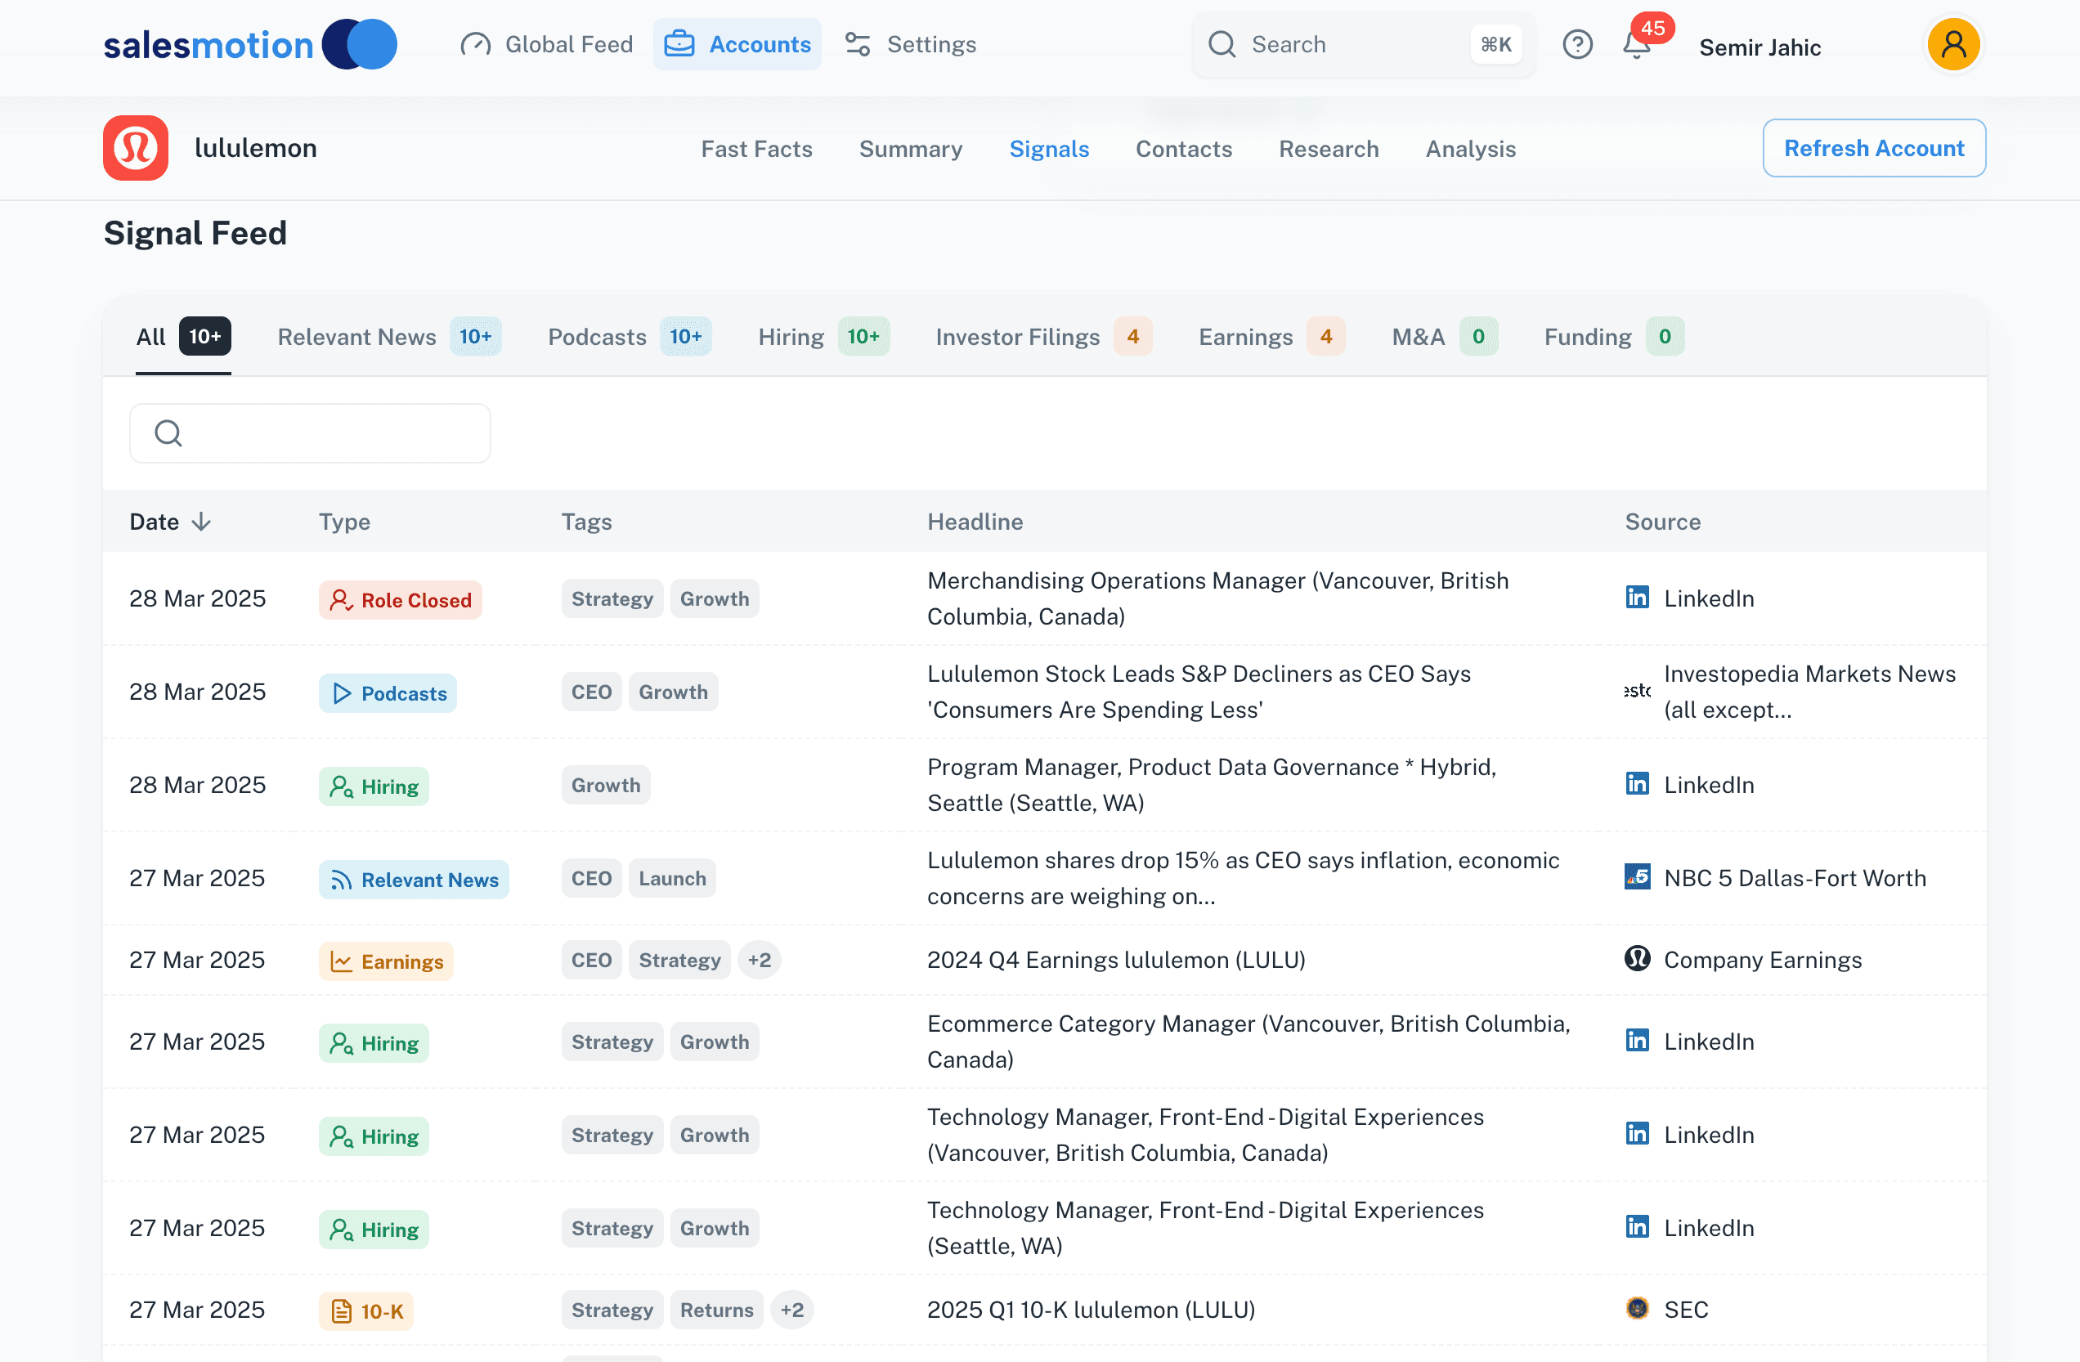The height and width of the screenshot is (1362, 2080).
Task: Open headline 'Merchandising Operations Manager (Vancouver'
Action: coord(1217,598)
